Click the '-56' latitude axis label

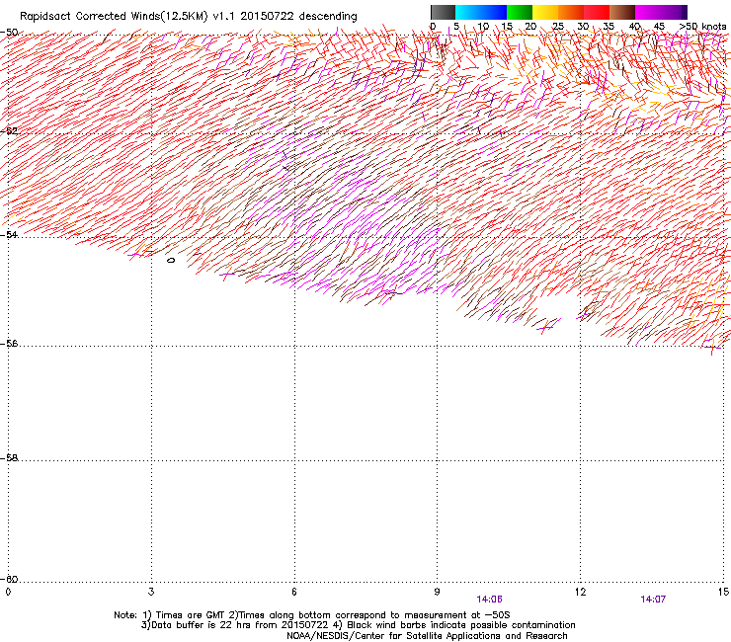[x=9, y=344]
